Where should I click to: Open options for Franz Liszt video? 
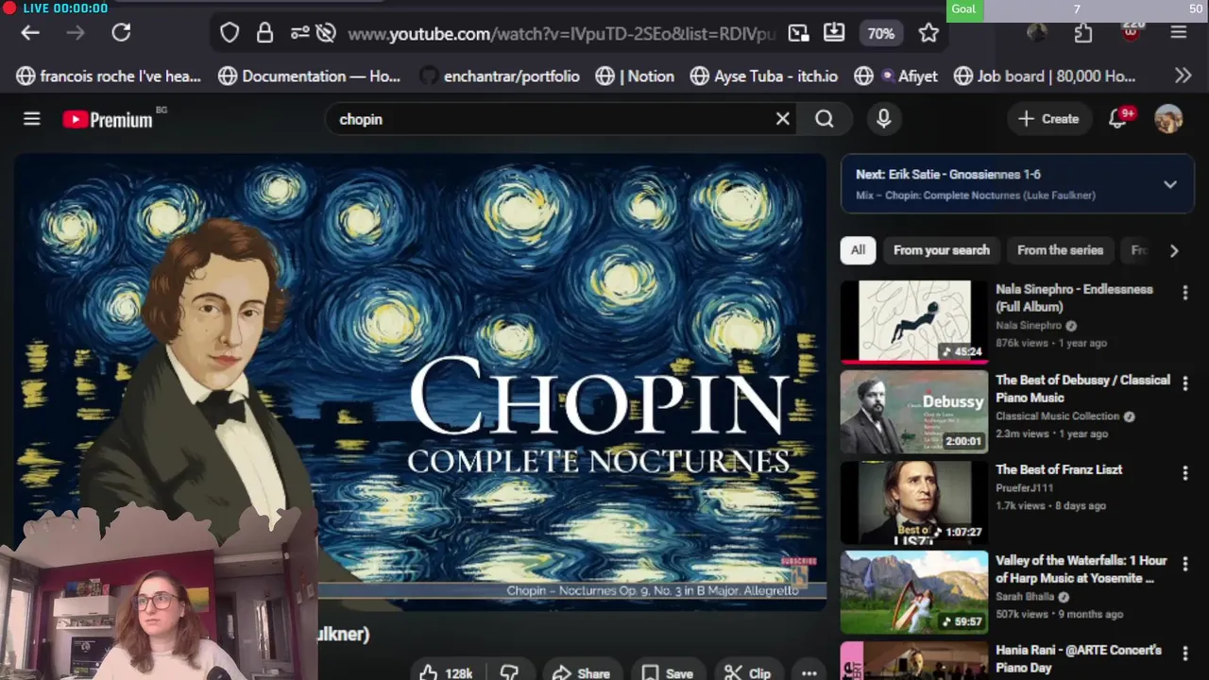[1184, 473]
